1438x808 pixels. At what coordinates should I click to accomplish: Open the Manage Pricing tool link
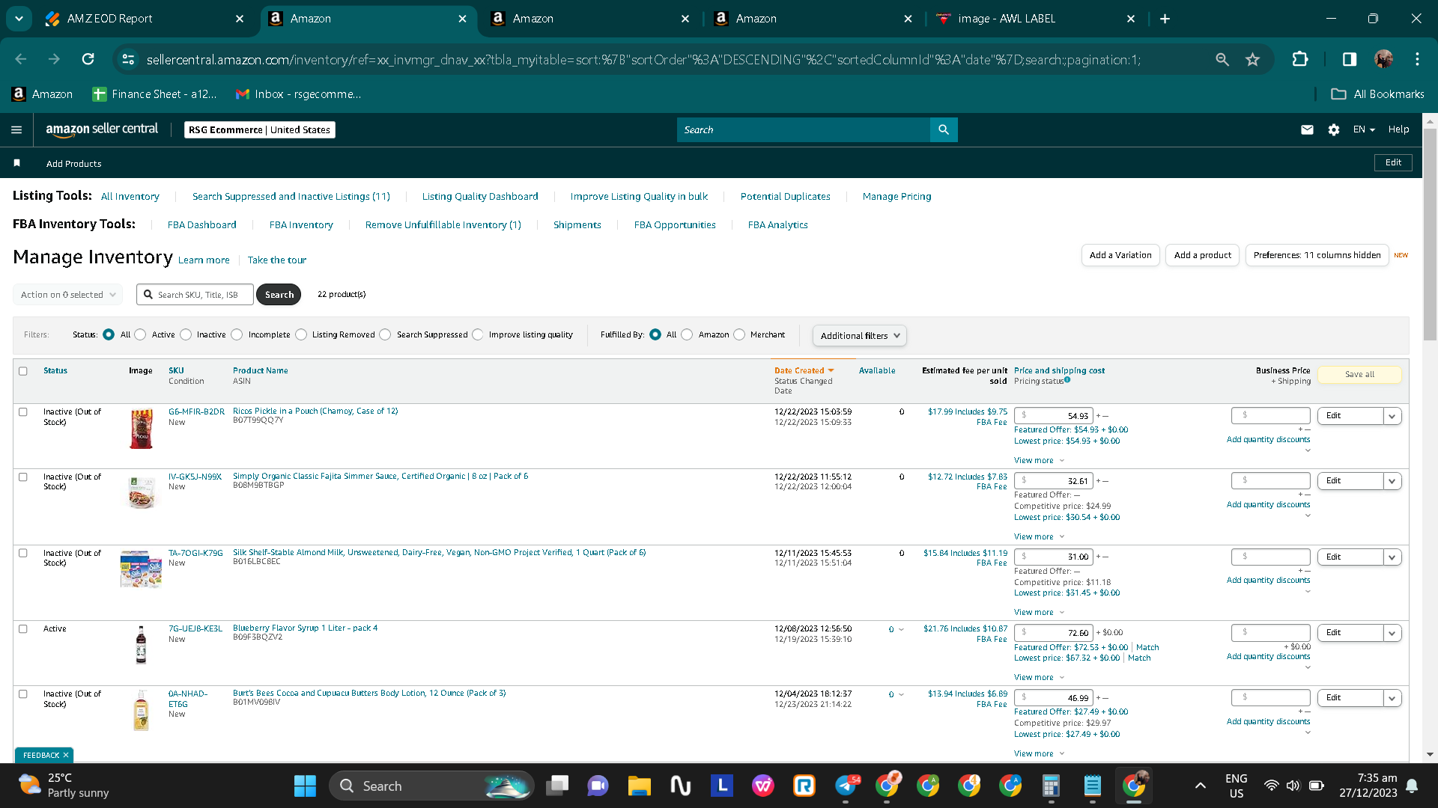pos(897,196)
